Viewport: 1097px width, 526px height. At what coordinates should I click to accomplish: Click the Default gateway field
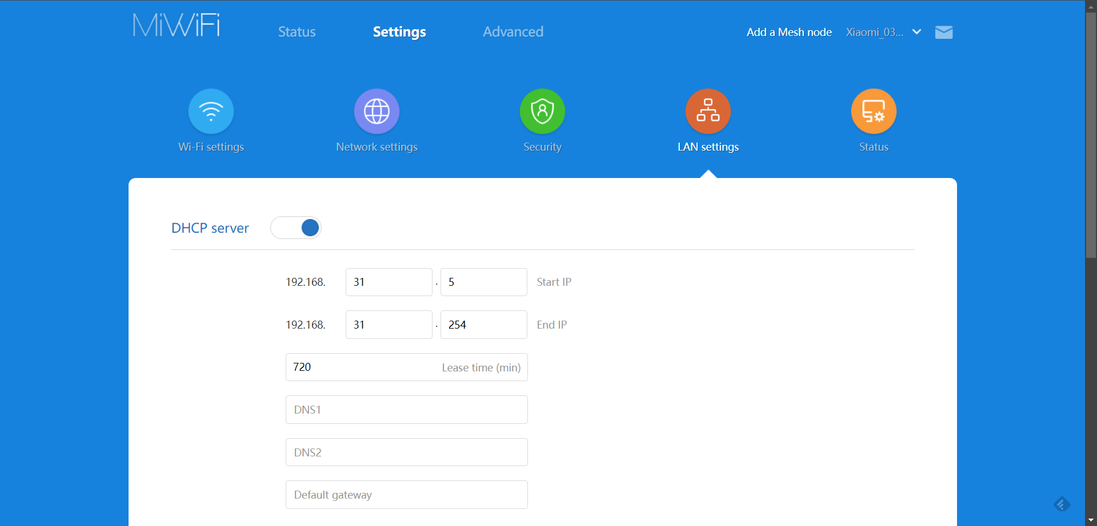click(x=406, y=495)
